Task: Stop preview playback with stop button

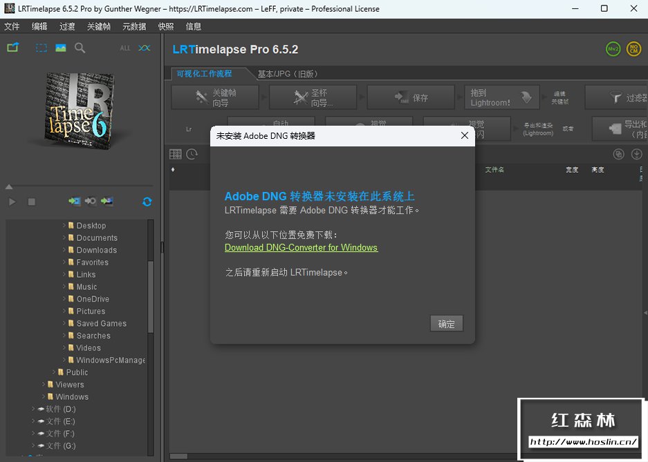Action: pos(31,202)
